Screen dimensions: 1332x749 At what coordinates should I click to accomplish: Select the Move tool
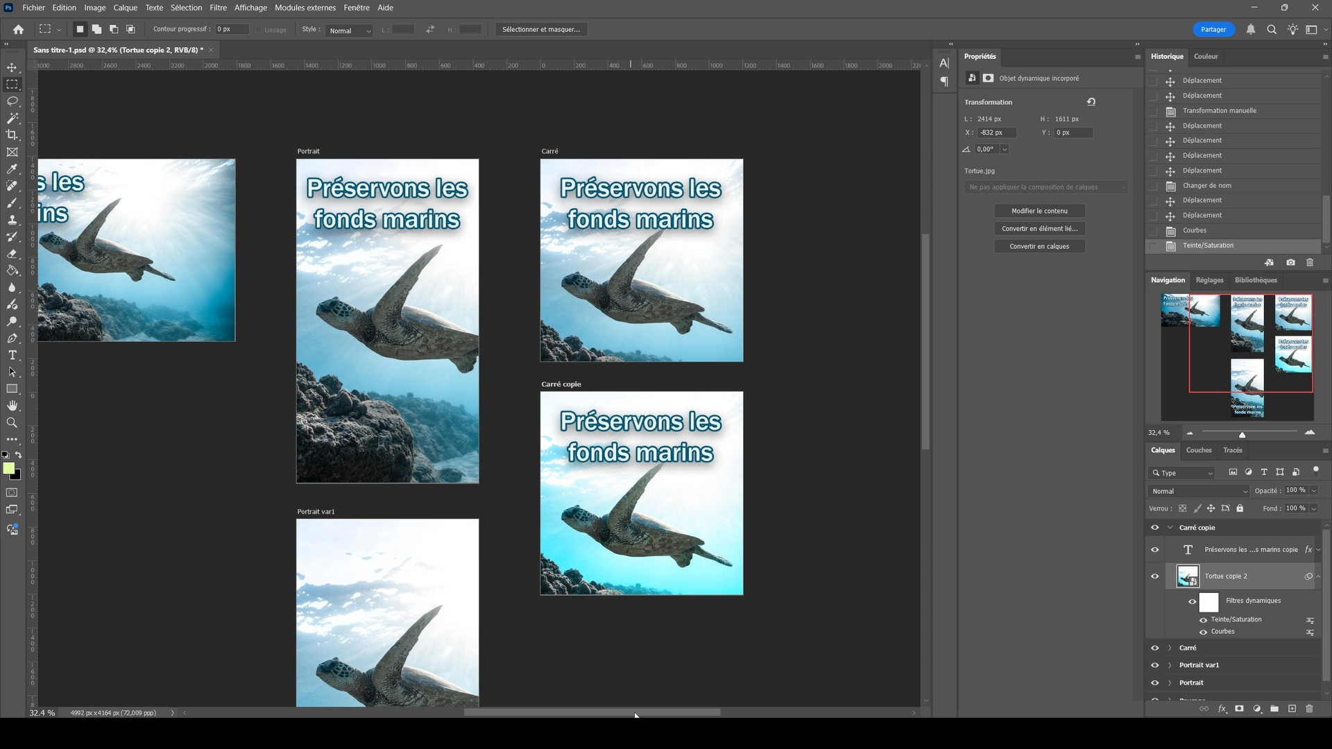pyautogui.click(x=12, y=67)
